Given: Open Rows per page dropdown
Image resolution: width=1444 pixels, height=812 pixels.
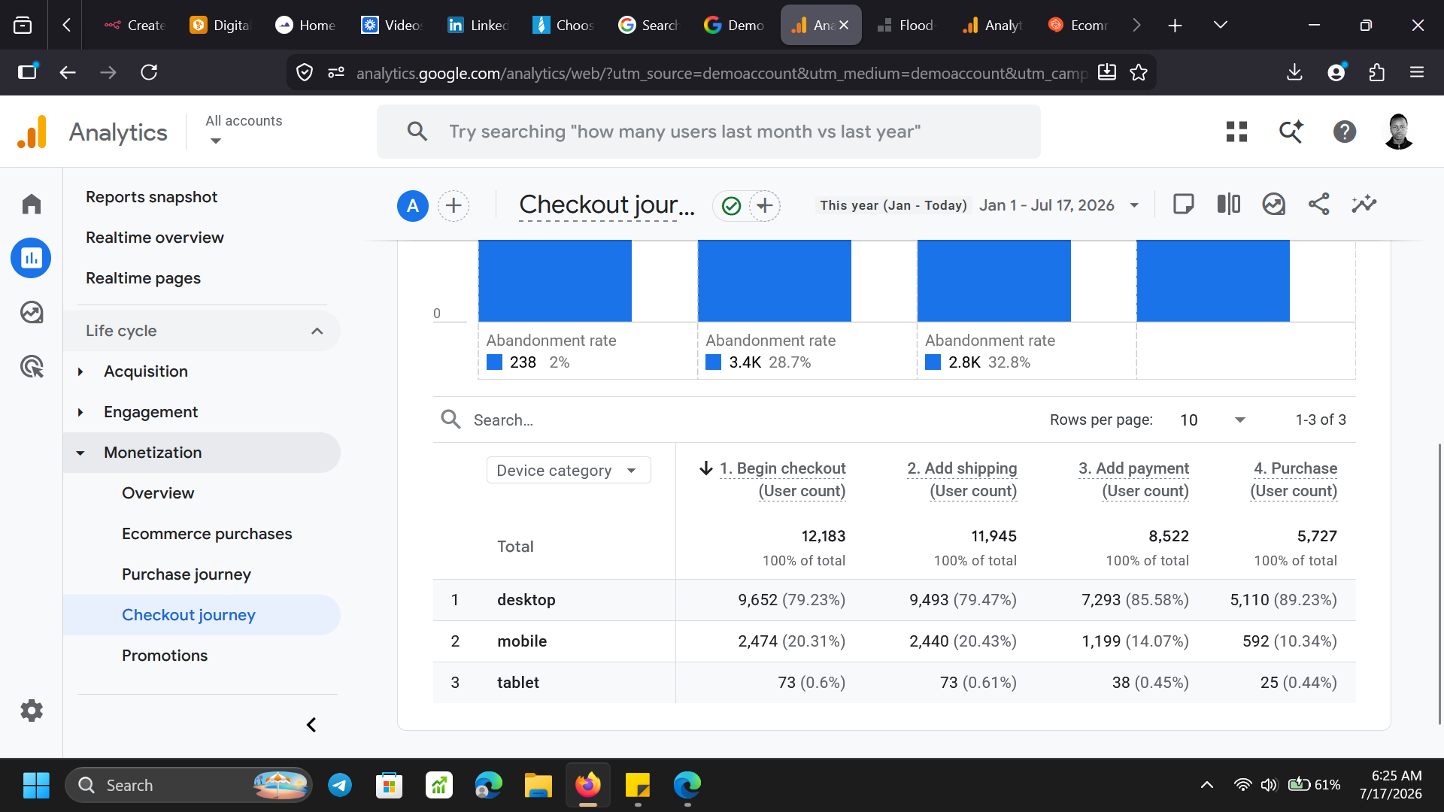Looking at the screenshot, I should (x=1212, y=420).
